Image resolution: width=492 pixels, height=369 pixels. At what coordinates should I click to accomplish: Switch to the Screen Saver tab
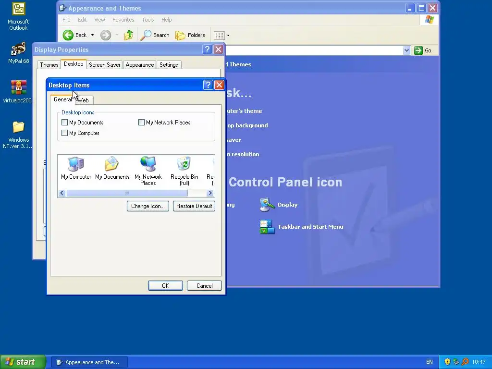(x=104, y=65)
